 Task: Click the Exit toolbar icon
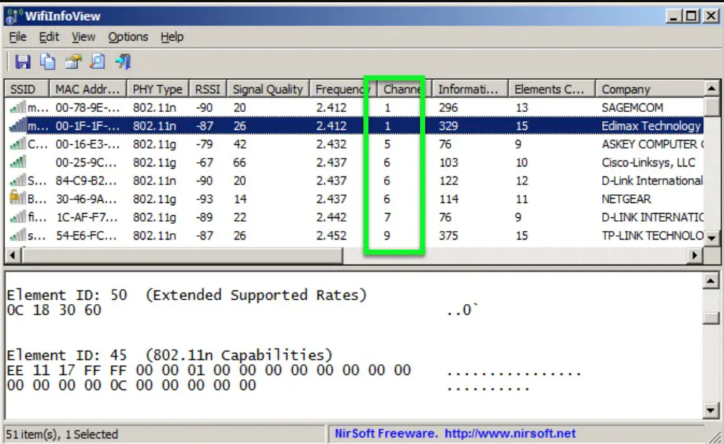point(123,62)
